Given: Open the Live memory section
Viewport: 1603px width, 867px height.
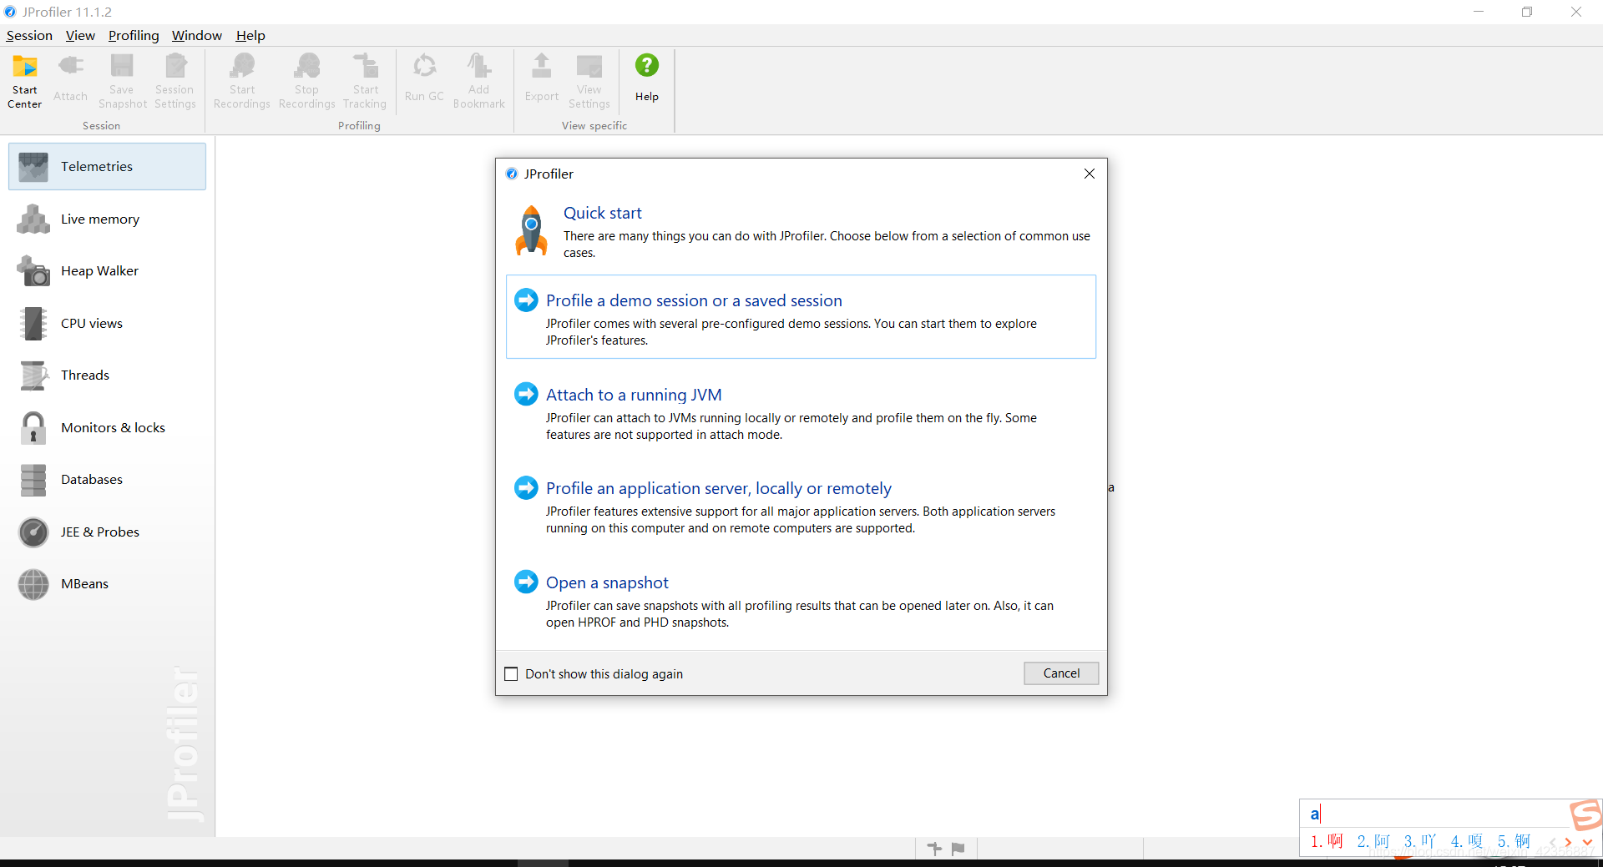Looking at the screenshot, I should tap(107, 219).
